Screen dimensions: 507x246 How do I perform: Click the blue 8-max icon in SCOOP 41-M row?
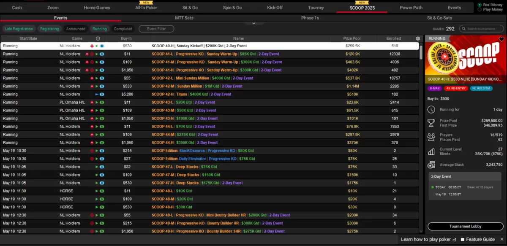pyautogui.click(x=102, y=62)
